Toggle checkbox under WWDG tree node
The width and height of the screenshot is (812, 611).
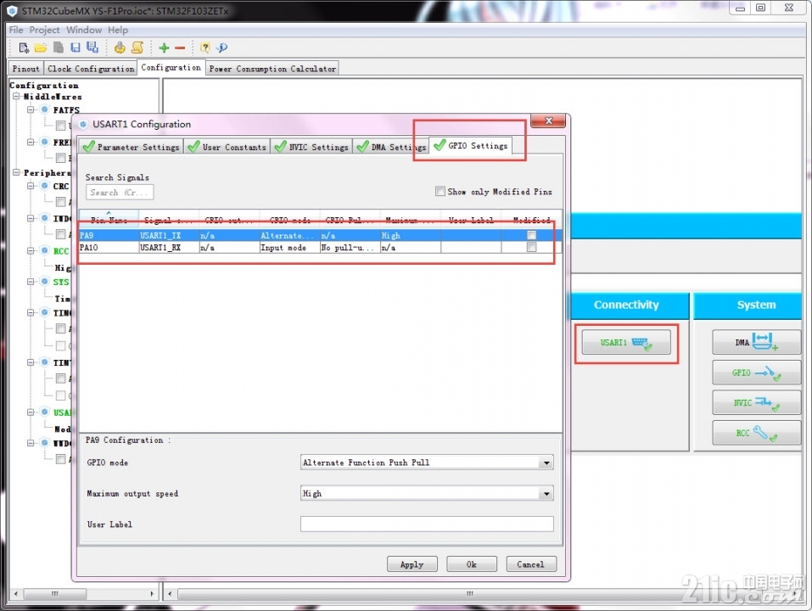[60, 459]
